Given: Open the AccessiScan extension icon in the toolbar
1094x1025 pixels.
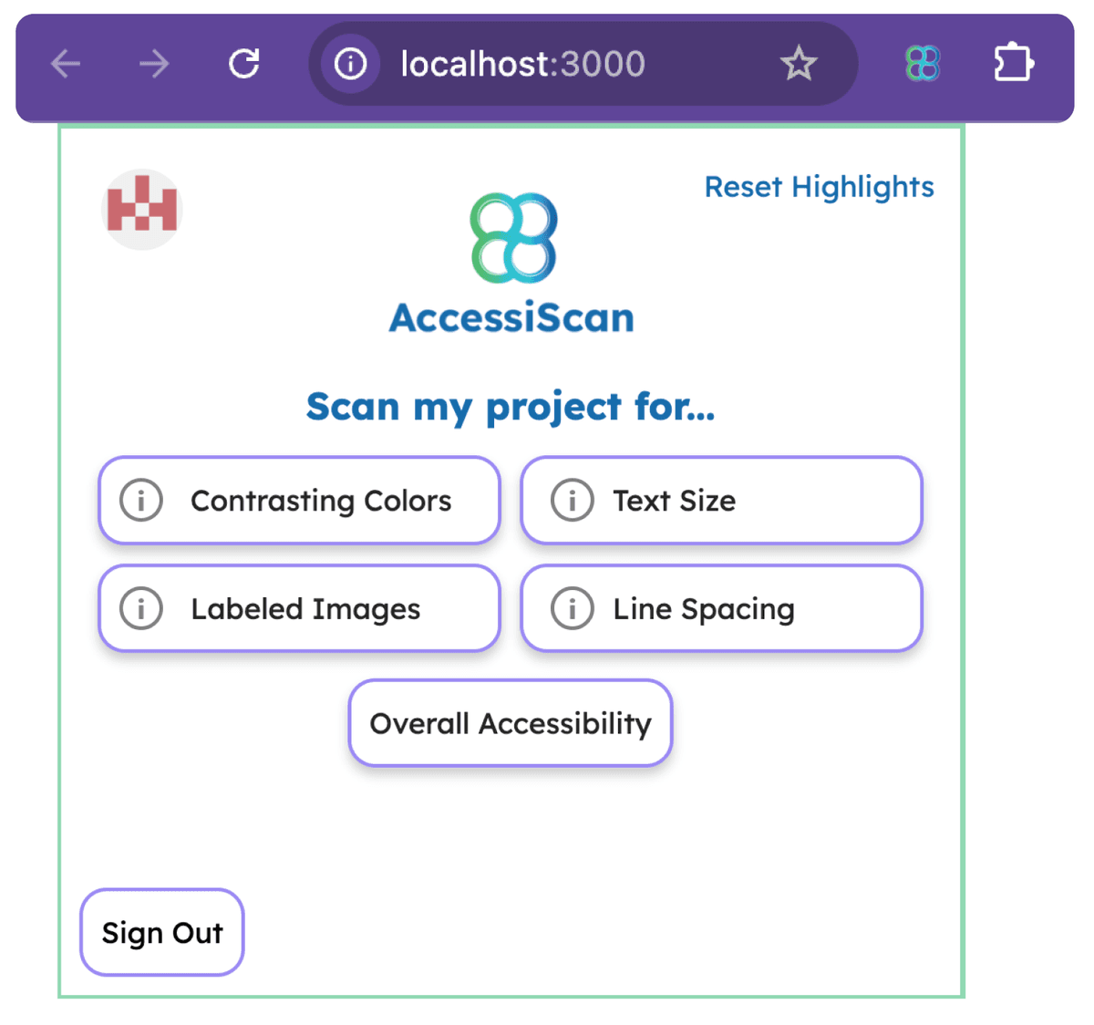Looking at the screenshot, I should (921, 64).
